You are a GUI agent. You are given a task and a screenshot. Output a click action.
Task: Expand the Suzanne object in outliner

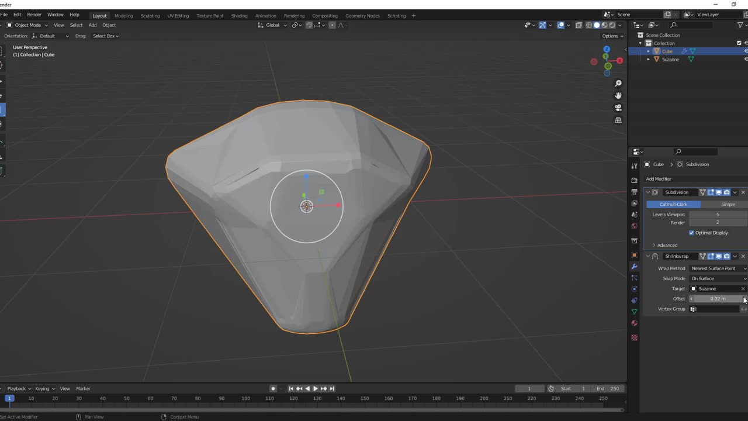coord(648,60)
